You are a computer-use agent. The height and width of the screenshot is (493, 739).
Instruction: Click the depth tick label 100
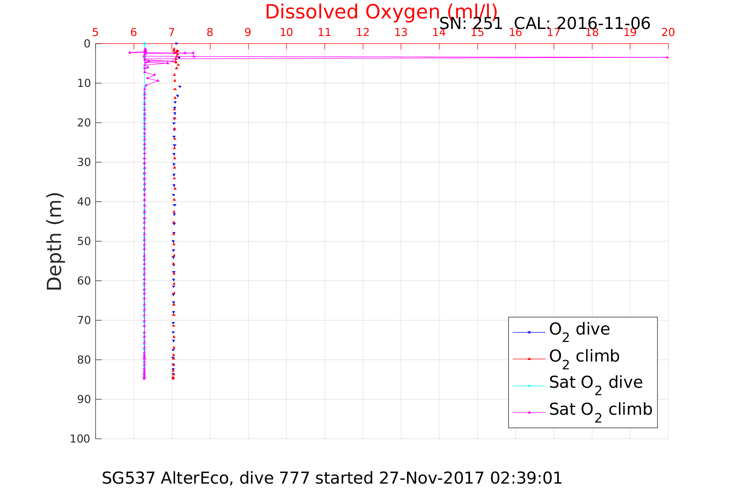pos(81,439)
